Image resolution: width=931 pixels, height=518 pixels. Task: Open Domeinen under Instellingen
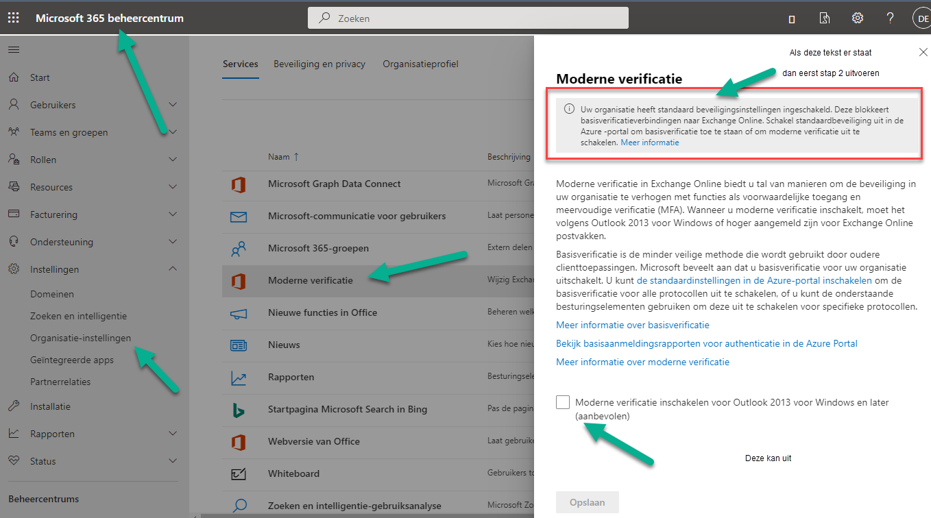coord(52,294)
